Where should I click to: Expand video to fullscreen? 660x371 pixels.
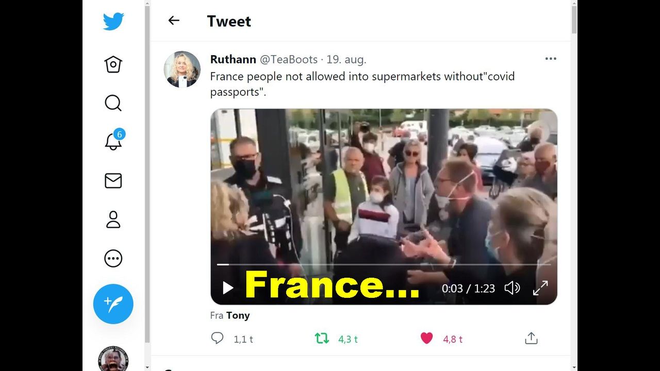pyautogui.click(x=540, y=288)
